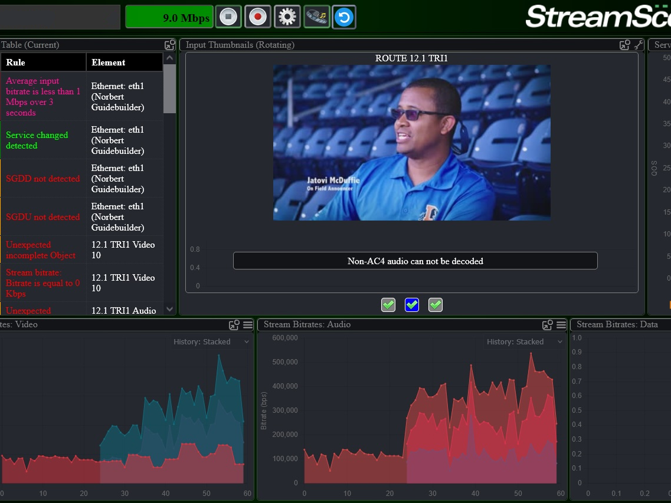The image size is (671, 503).
Task: Click the 'Stream Bitrates: Audio' panel title
Action: pyautogui.click(x=307, y=325)
